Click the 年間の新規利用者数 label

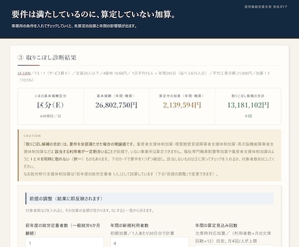129,226
